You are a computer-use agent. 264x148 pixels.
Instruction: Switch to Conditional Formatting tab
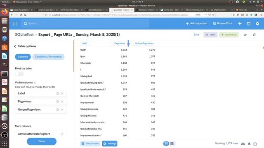point(48,57)
